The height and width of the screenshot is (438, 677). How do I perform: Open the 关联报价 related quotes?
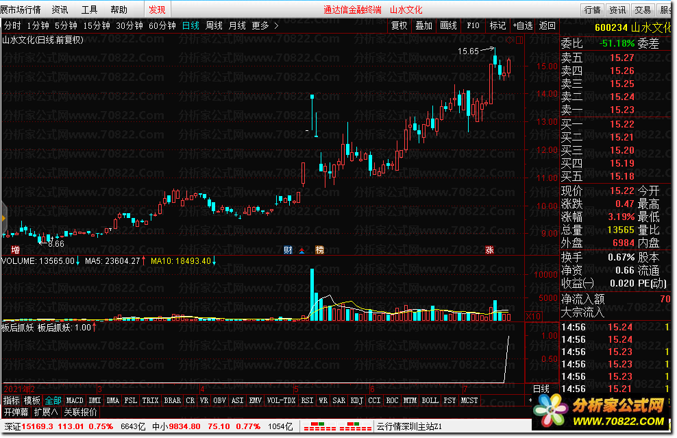click(x=80, y=412)
